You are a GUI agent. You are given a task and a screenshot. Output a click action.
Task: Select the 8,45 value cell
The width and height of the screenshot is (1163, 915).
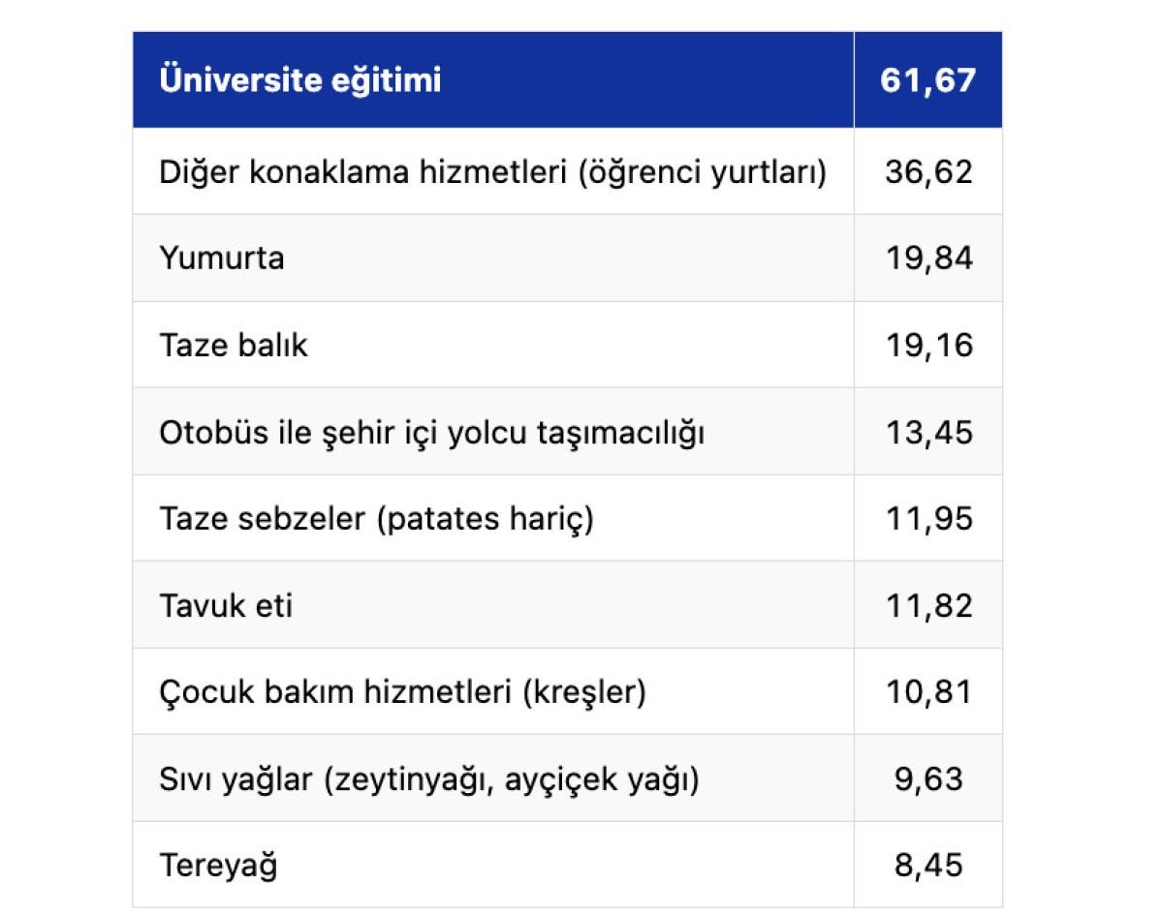tap(927, 864)
